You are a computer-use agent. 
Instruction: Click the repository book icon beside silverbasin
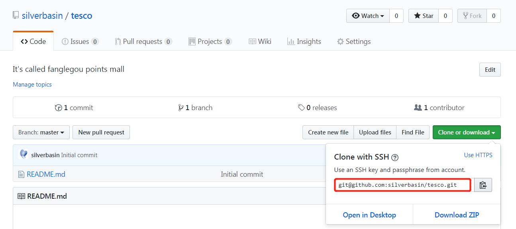(16, 16)
